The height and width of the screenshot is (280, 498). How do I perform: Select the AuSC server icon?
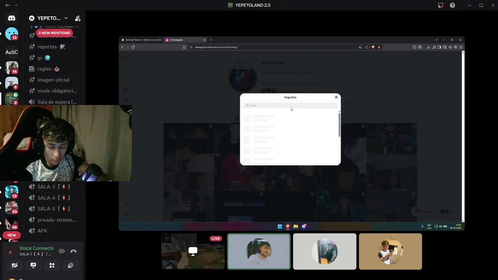pos(12,52)
